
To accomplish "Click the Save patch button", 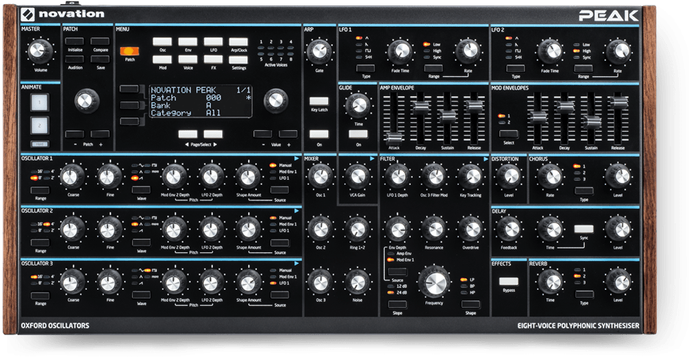I will pos(100,59).
